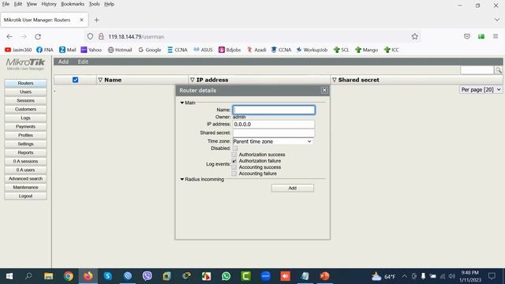Open the WorkupJob bookmark
This screenshot has height=284, width=505.
312,50
